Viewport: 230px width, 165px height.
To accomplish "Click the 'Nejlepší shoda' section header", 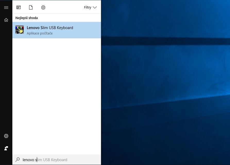I will point(27,18).
